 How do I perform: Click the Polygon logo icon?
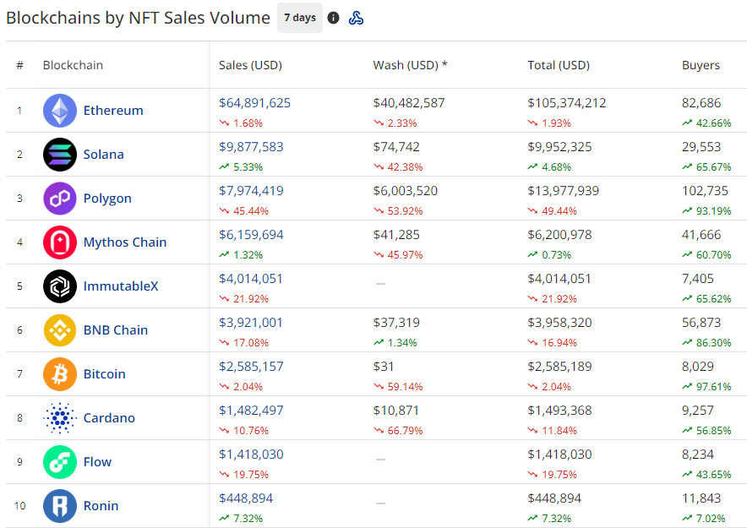[59, 198]
